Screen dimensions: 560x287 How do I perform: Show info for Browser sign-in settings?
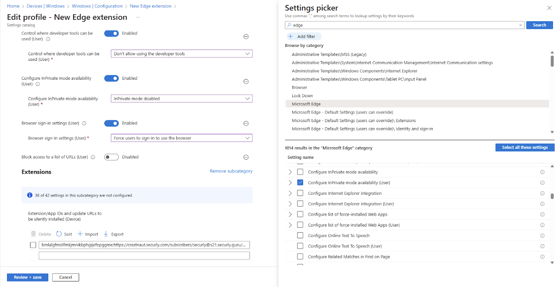(84, 123)
